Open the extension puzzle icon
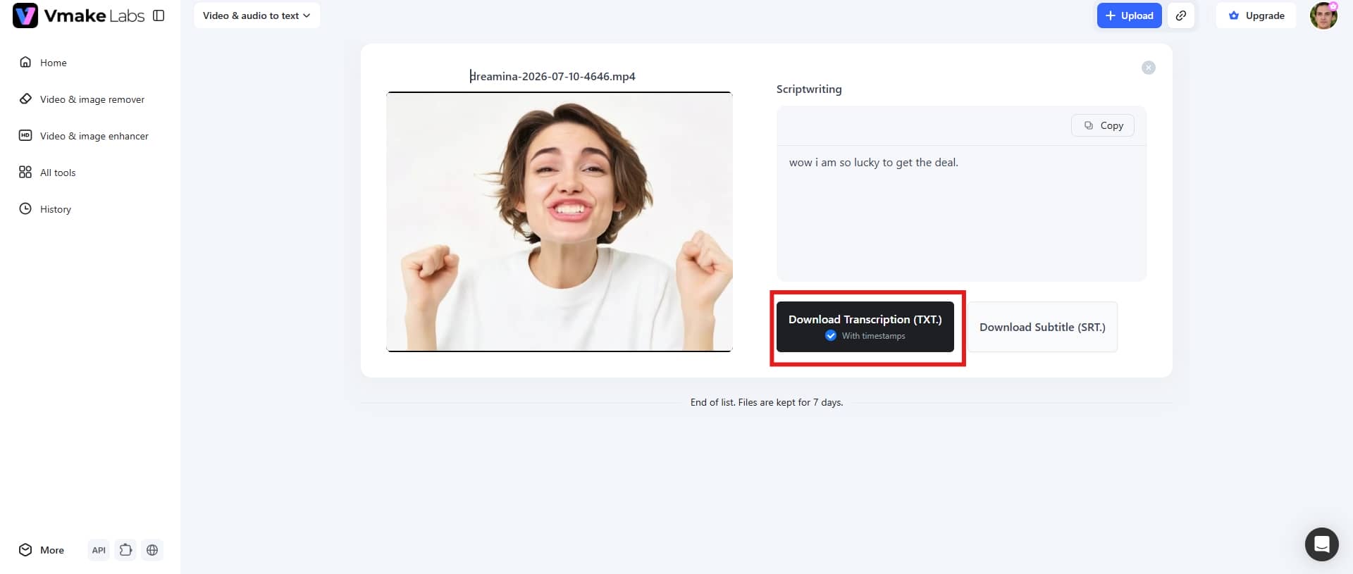 point(125,550)
